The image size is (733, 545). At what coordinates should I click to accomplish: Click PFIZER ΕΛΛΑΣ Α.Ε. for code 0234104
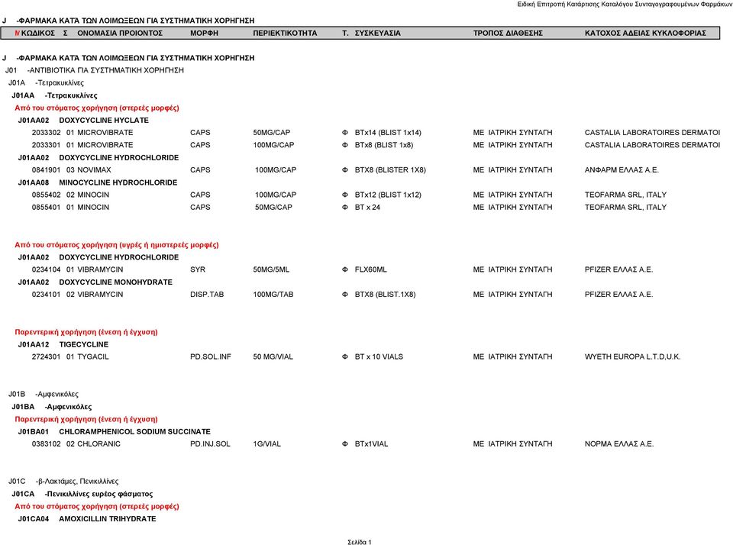pyautogui.click(x=618, y=269)
